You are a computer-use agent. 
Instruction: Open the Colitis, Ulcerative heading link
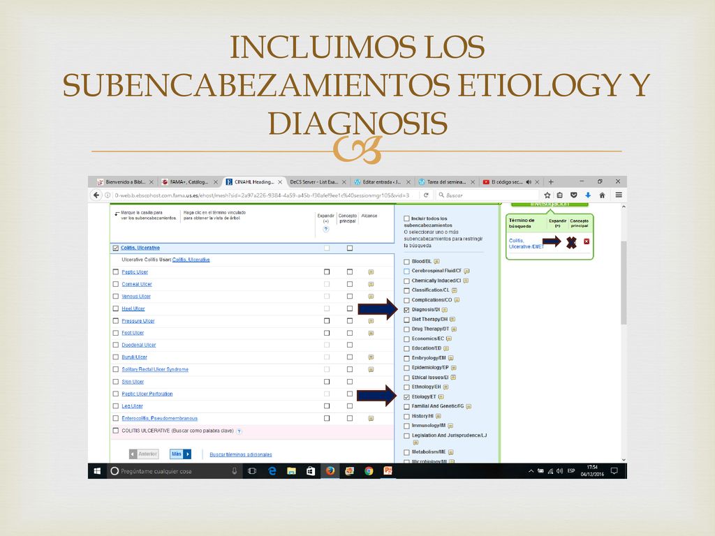click(140, 248)
